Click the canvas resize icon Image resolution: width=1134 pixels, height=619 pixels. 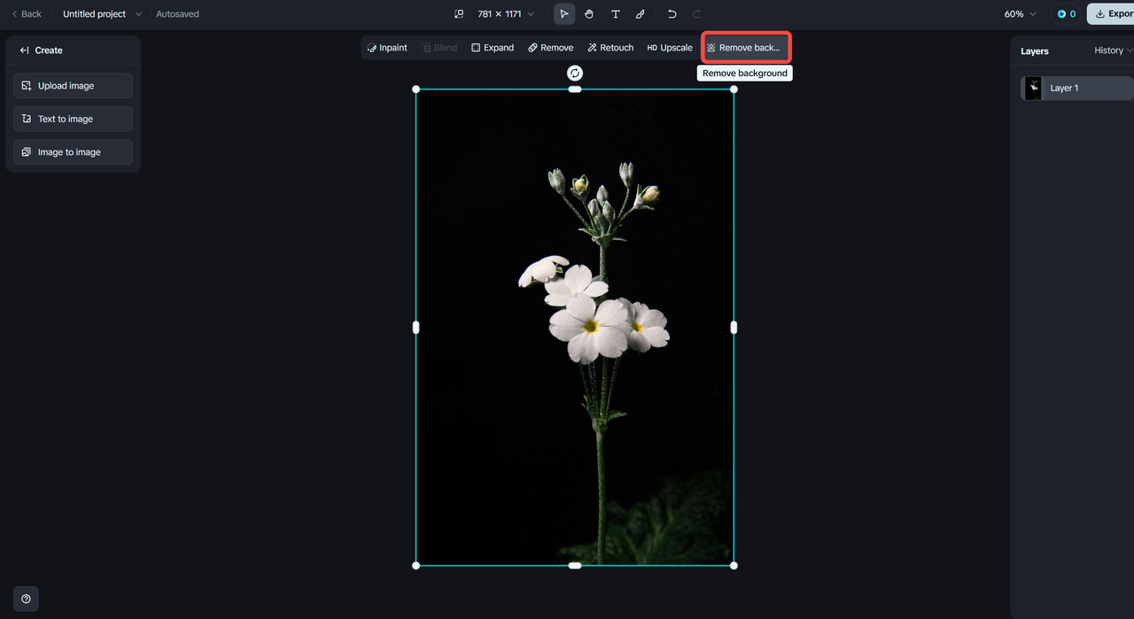tap(459, 14)
